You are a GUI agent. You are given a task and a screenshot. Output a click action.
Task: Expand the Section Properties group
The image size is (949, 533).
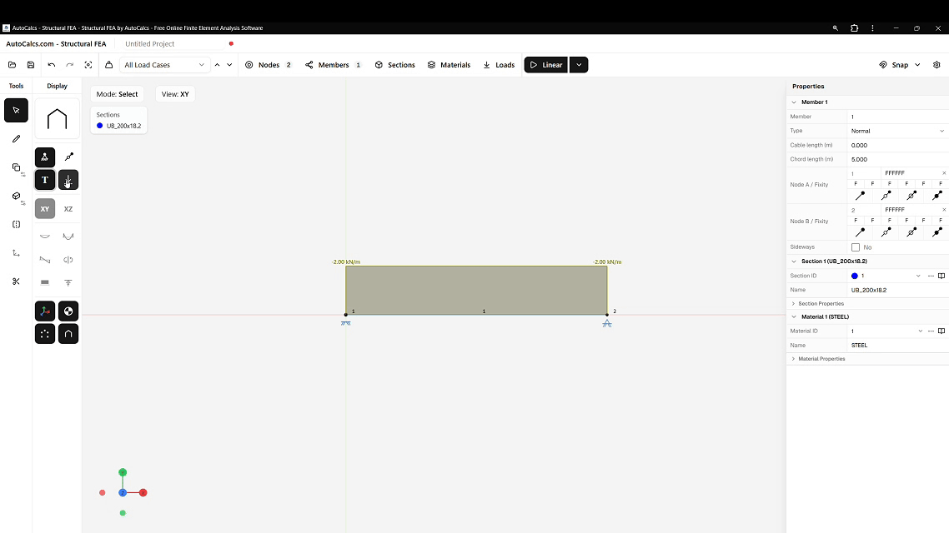(x=821, y=303)
